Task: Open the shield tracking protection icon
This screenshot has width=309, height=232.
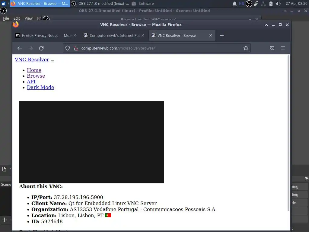Action: [68, 48]
